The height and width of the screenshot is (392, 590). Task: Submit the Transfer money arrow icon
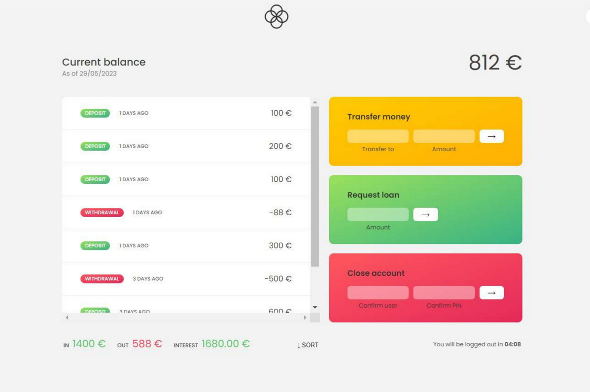(x=491, y=136)
